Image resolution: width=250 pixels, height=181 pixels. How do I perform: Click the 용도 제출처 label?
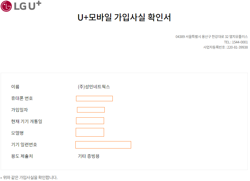tap(22, 156)
